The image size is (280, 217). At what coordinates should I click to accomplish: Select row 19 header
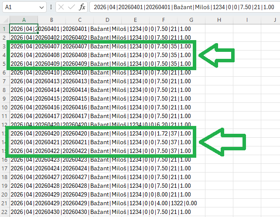click(5, 186)
